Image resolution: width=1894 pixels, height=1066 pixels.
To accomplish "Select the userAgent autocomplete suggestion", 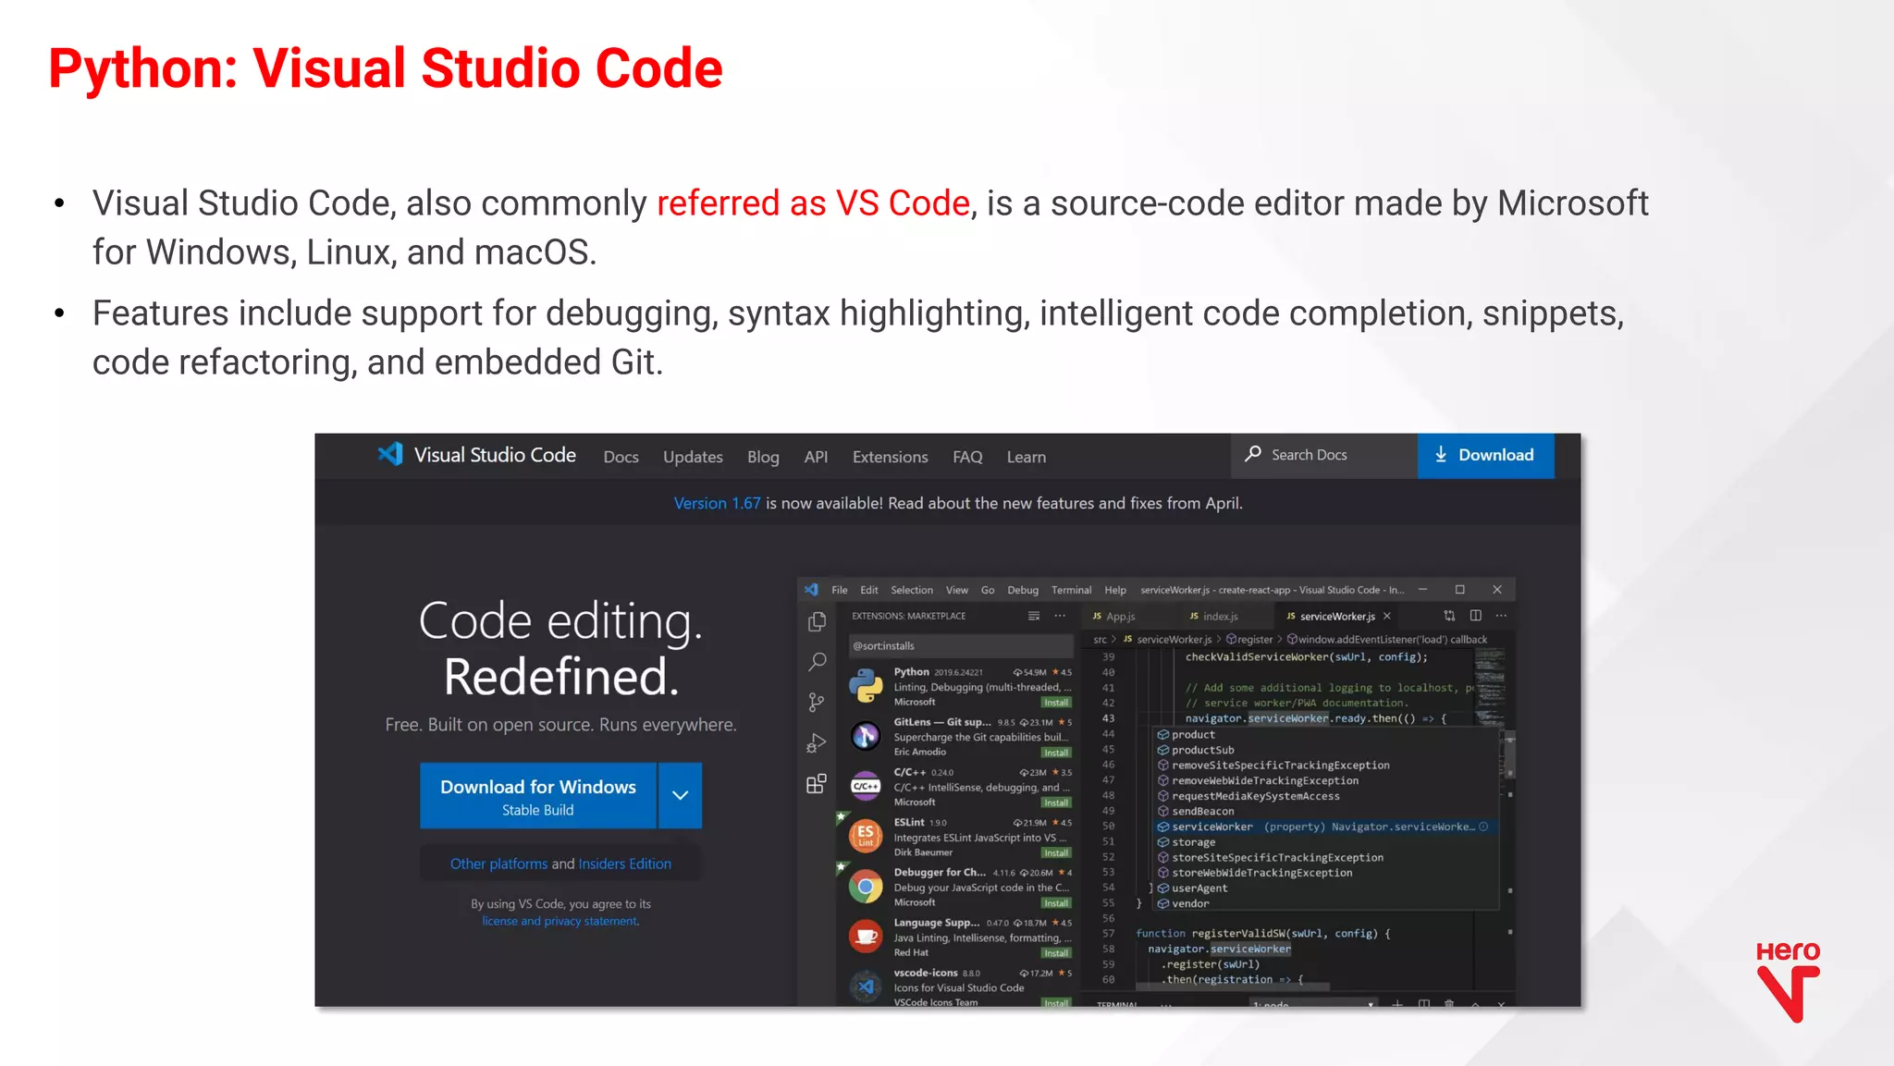I will pos(1324,888).
